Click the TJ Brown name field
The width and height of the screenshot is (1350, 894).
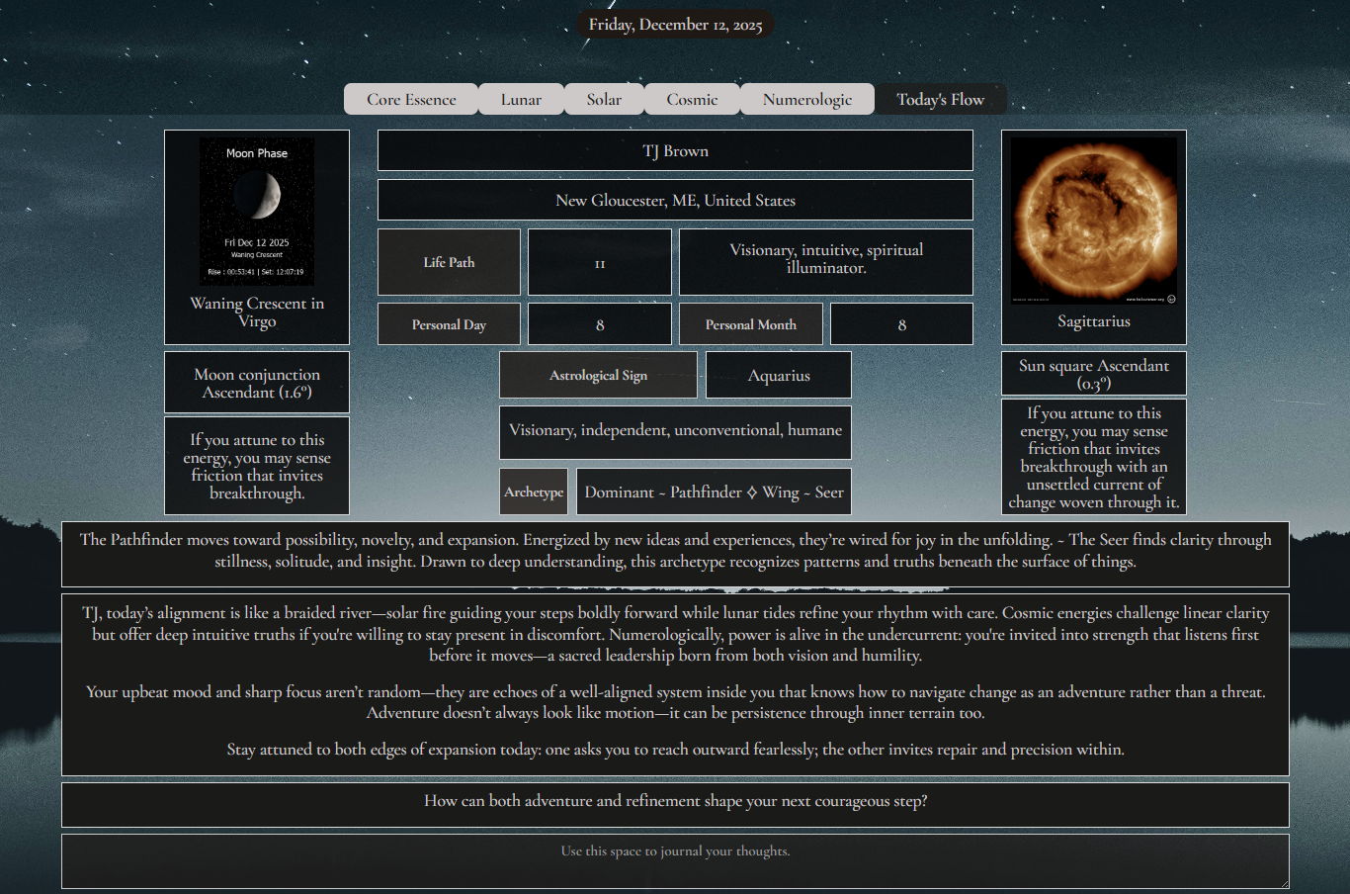coord(675,150)
